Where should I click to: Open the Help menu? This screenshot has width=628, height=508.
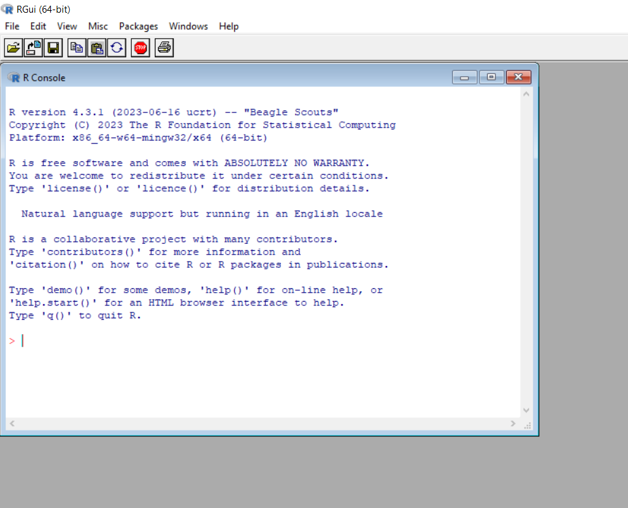[229, 27]
